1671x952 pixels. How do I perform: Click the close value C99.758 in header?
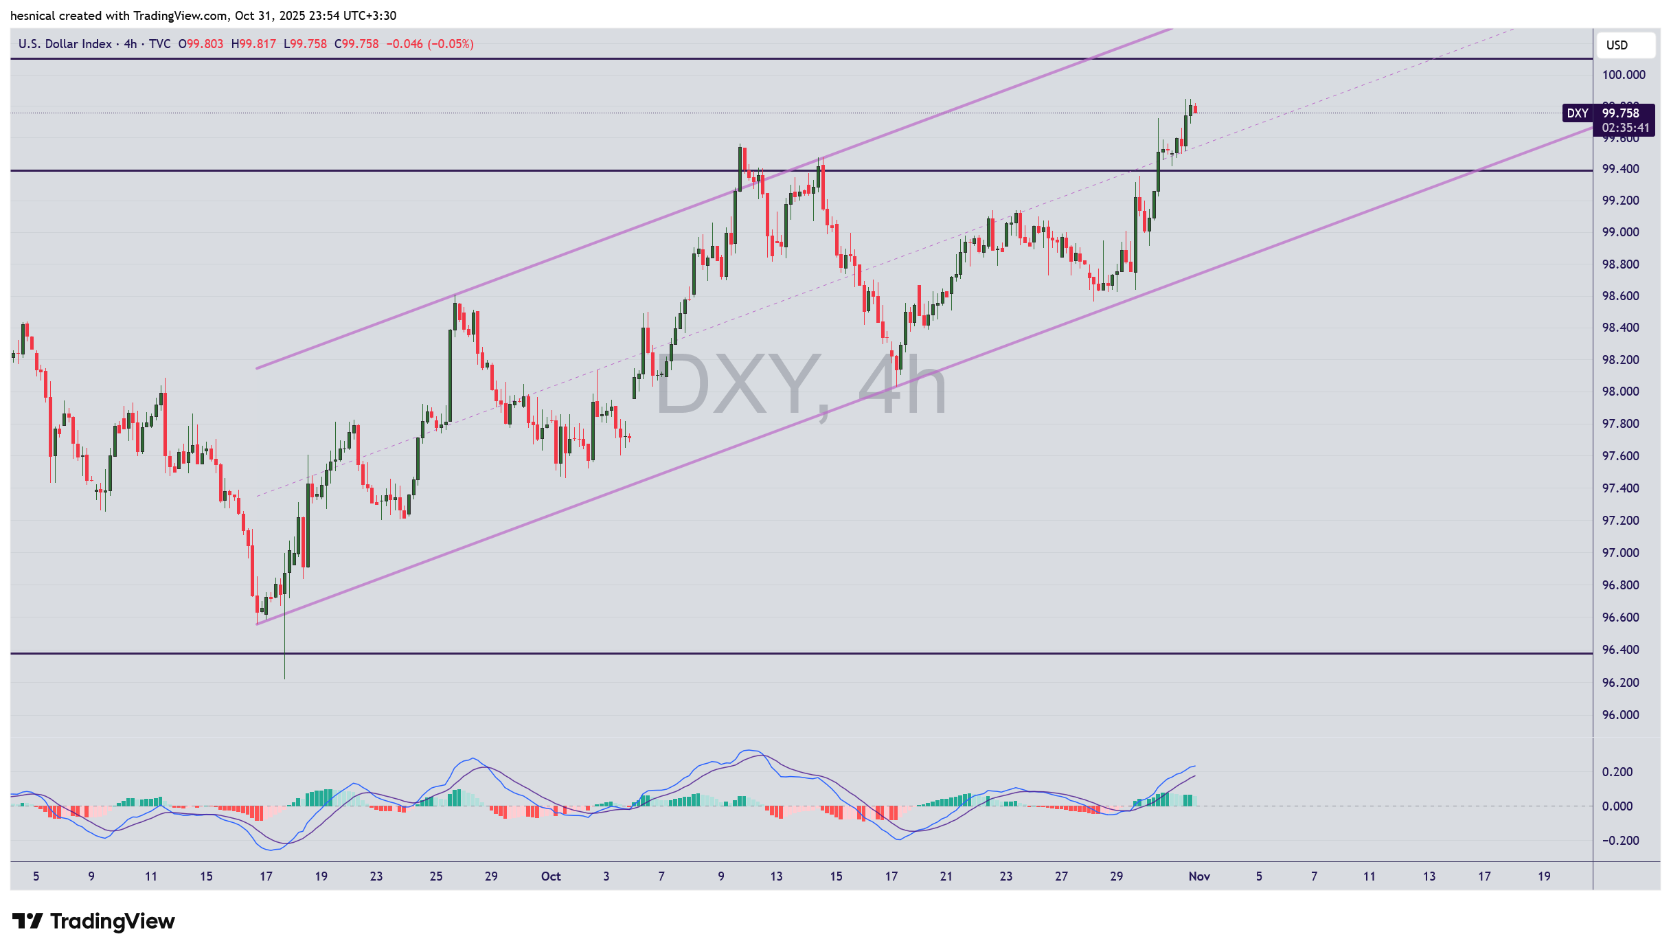point(356,44)
